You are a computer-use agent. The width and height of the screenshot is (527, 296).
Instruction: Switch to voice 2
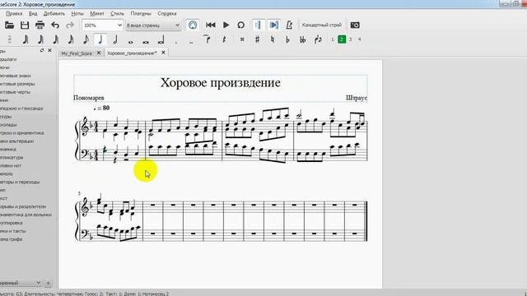342,39
